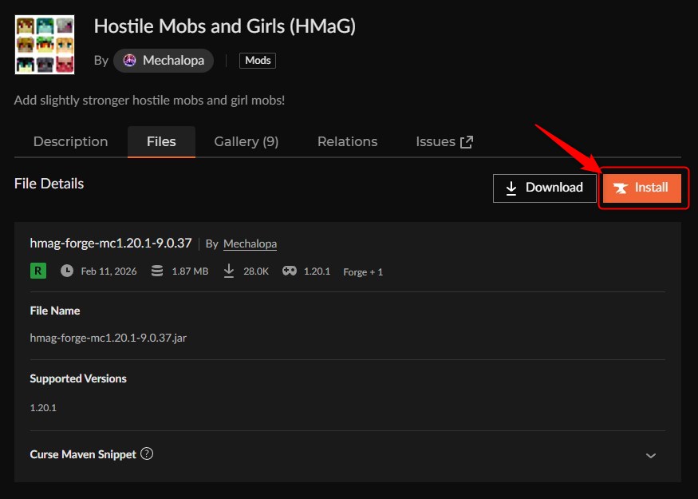Click the download arrow icon on Download button
This screenshot has height=499, width=698.
[513, 188]
